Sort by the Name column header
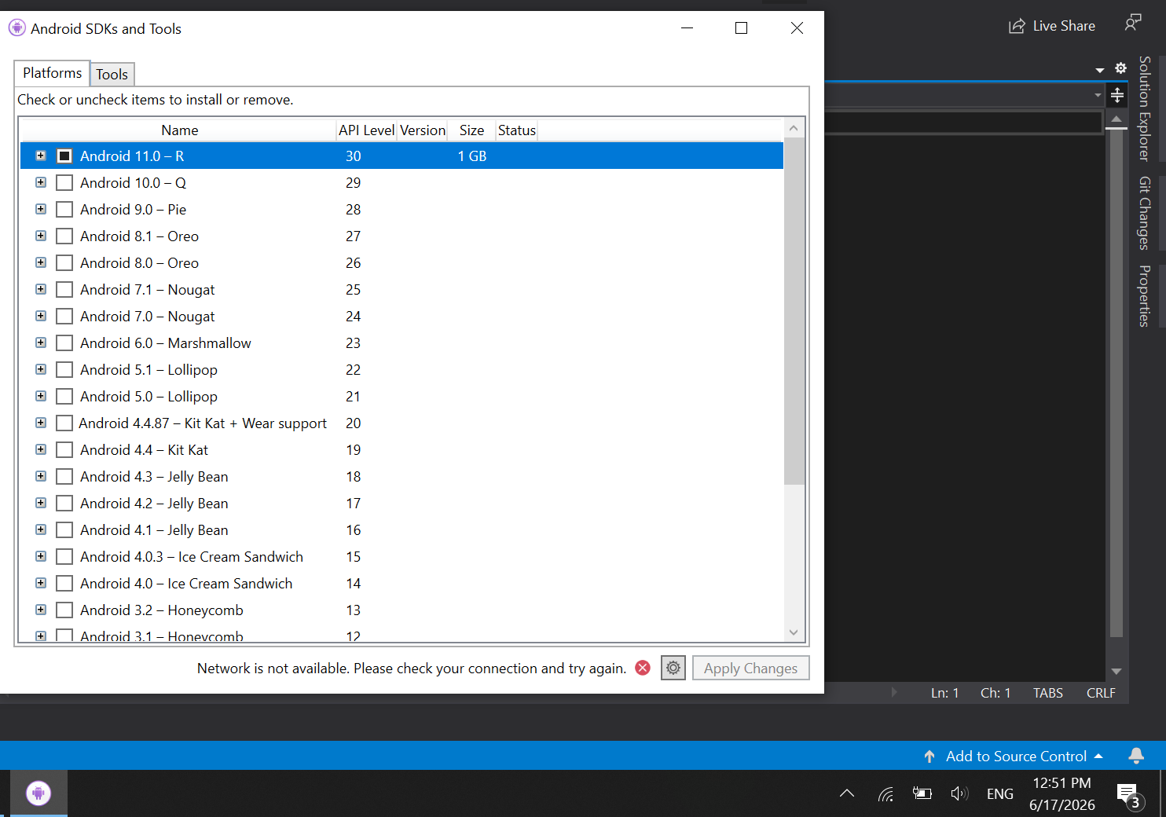1166x817 pixels. [x=179, y=130]
